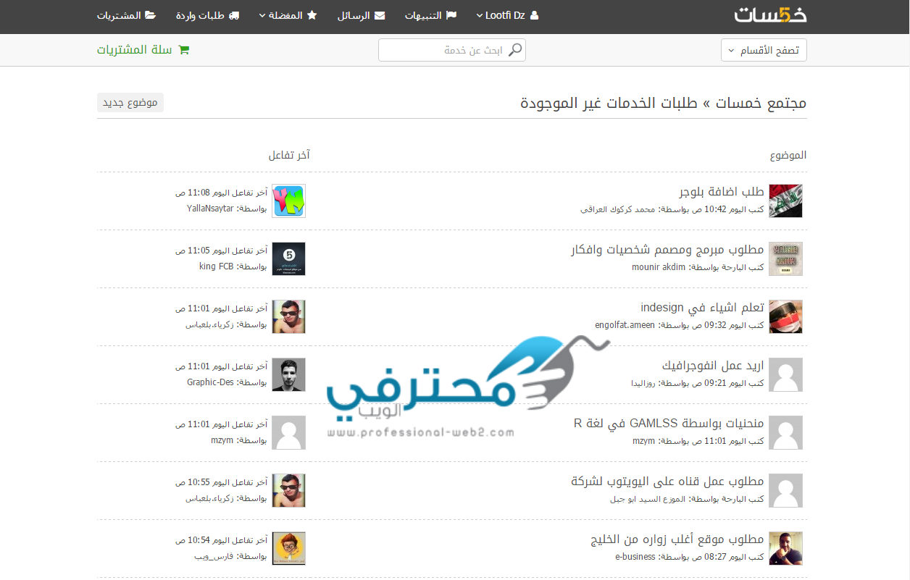Open author profile محمد كركوك العراقي
The width and height of the screenshot is (910, 580).
pyautogui.click(x=617, y=209)
